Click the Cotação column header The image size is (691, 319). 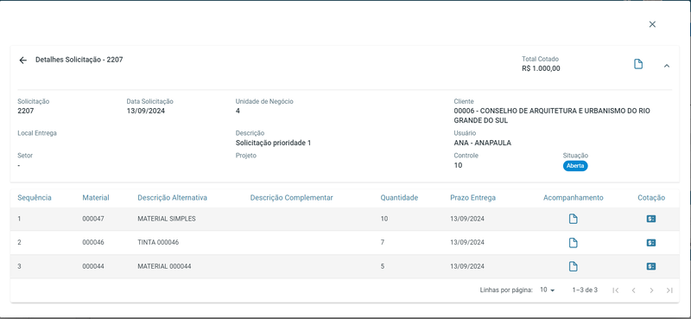pyautogui.click(x=651, y=198)
